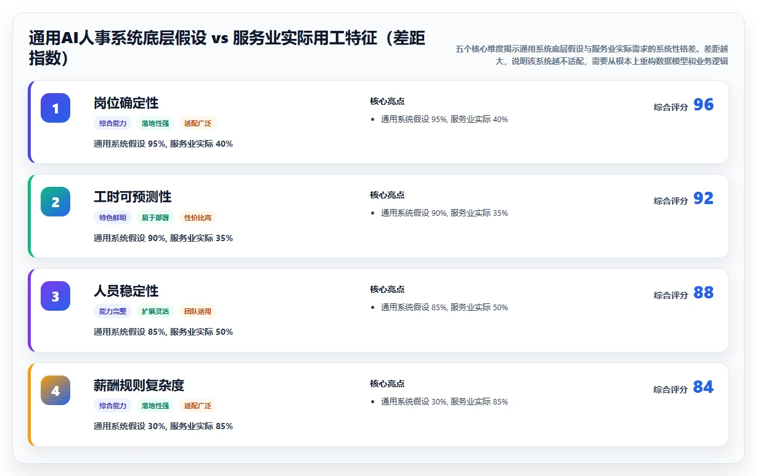Screen dimensions: 757x476
Task: Click bold summary 通用系统假设 90%, 服务业实际 35%
Action: (163, 238)
